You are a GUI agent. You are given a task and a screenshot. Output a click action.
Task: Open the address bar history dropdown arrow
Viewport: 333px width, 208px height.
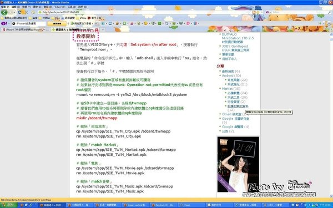point(262,12)
